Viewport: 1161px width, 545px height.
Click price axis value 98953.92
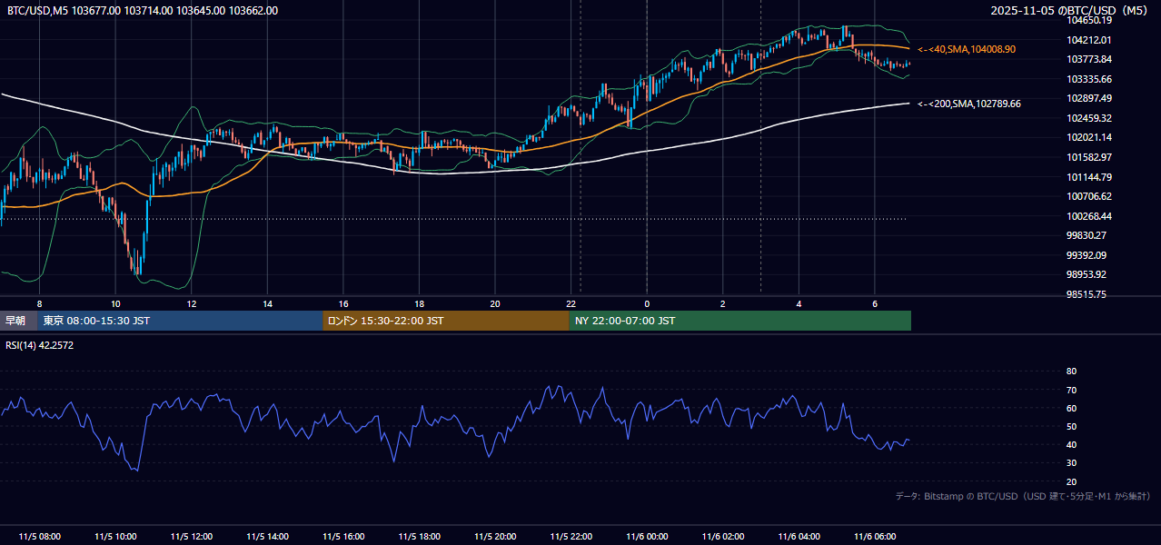[x=1086, y=274]
